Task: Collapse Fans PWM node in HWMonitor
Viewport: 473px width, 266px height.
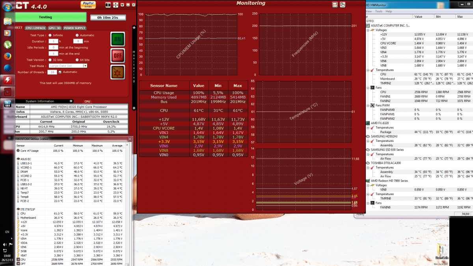Action: 369,105
